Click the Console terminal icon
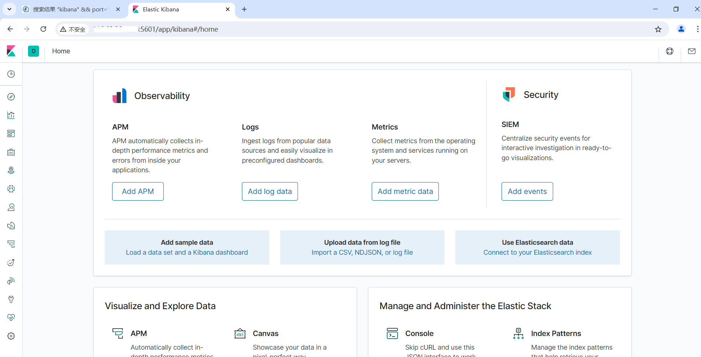Image resolution: width=701 pixels, height=357 pixels. pyautogui.click(x=392, y=333)
